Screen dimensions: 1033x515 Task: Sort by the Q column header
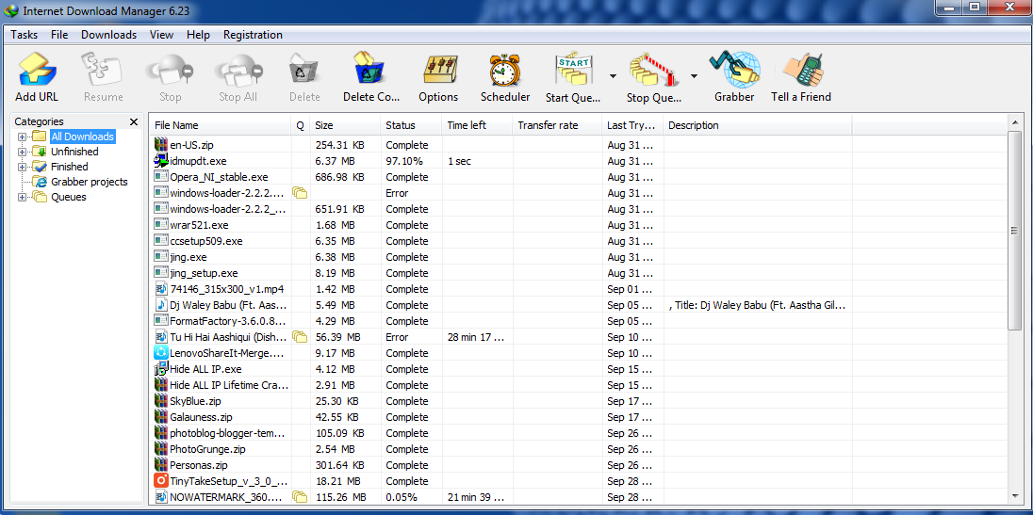pos(301,125)
